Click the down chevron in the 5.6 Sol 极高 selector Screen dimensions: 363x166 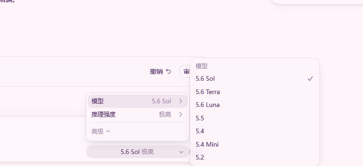(181, 152)
